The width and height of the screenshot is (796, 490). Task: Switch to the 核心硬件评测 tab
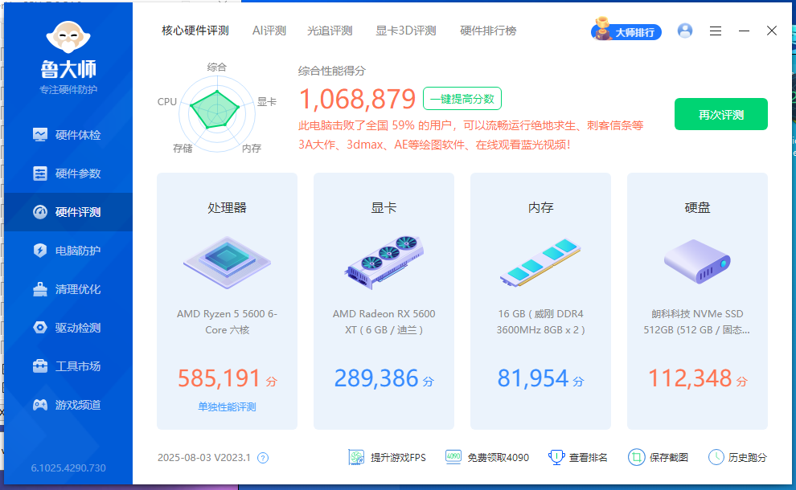[195, 31]
